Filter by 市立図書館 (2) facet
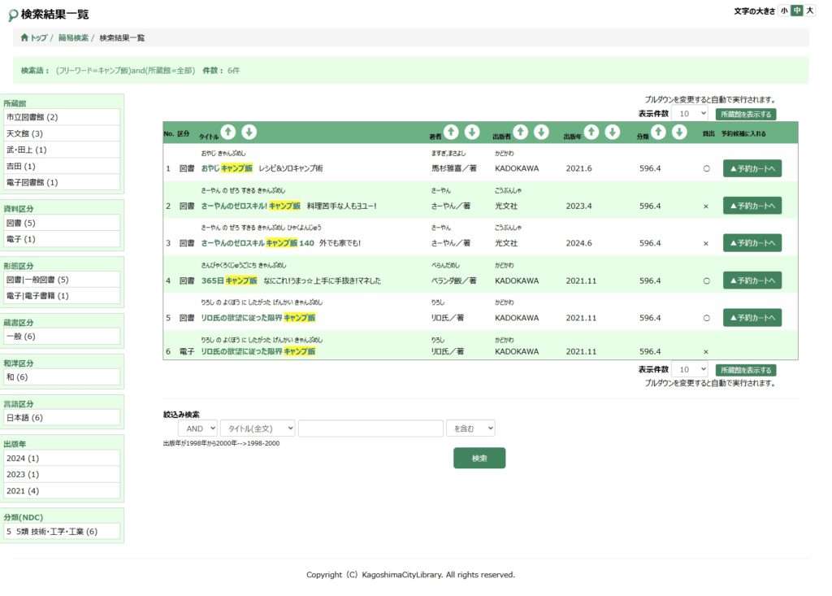This screenshot has height=596, width=832. point(62,117)
